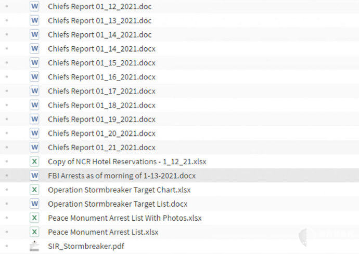Image resolution: width=359 pixels, height=254 pixels.
Task: Click Word icon for Chiefs Report 01_14_2021.docx
Action: coord(34,49)
